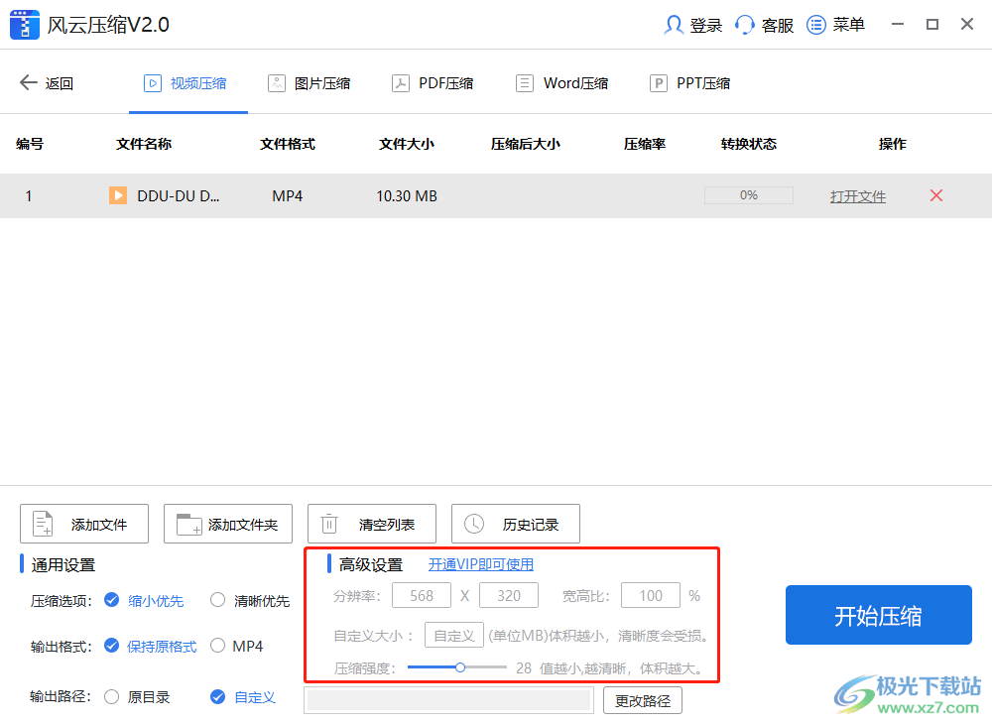
Task: Select 缩小优先 compression option
Action: (x=111, y=599)
